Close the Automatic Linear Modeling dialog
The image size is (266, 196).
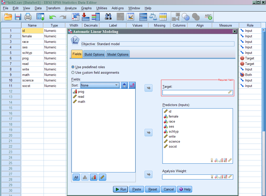[x=235, y=31]
